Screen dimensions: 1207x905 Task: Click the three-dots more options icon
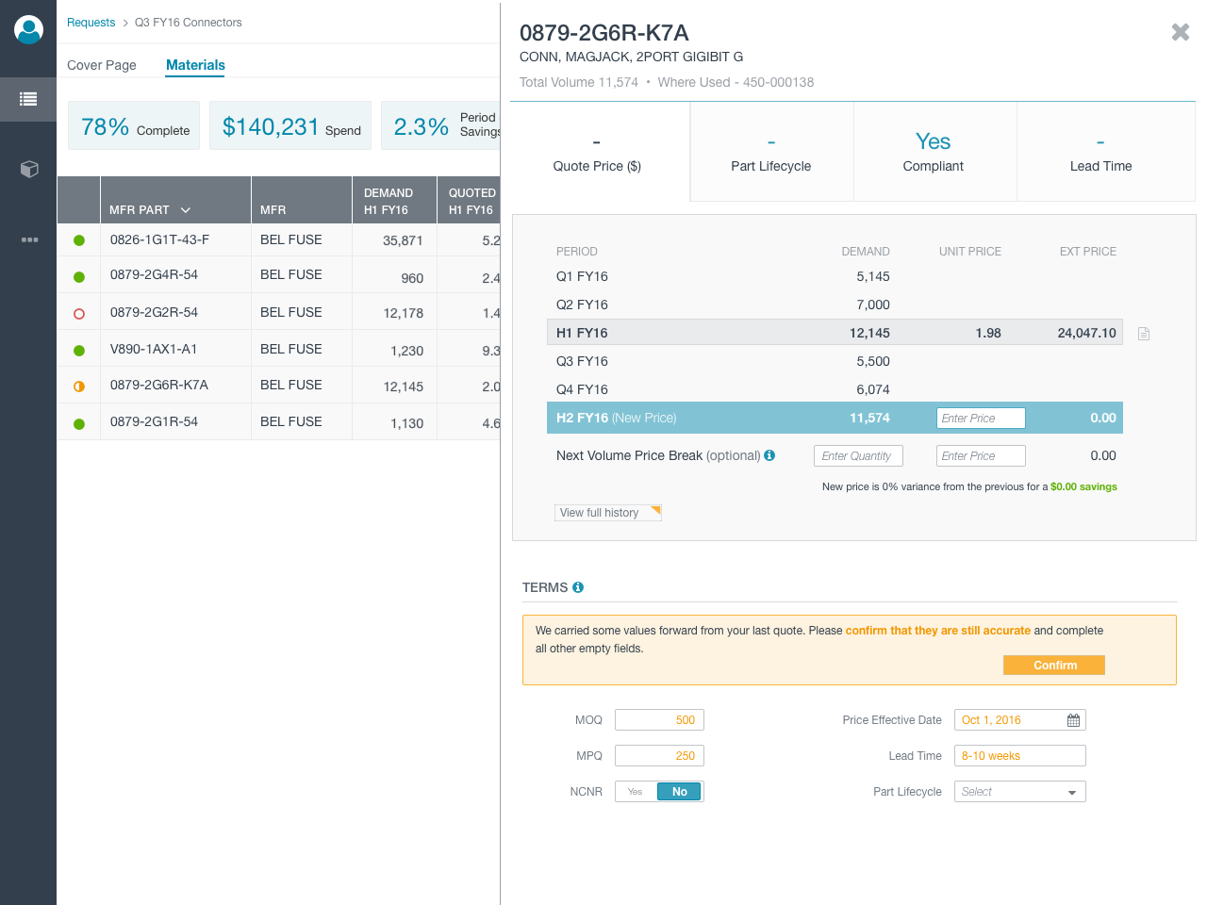click(28, 239)
